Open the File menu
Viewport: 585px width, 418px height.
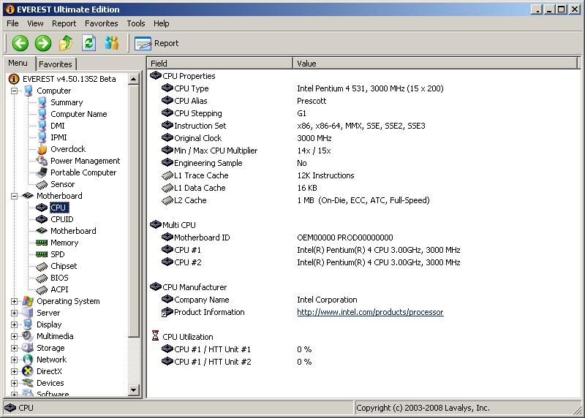(x=12, y=23)
